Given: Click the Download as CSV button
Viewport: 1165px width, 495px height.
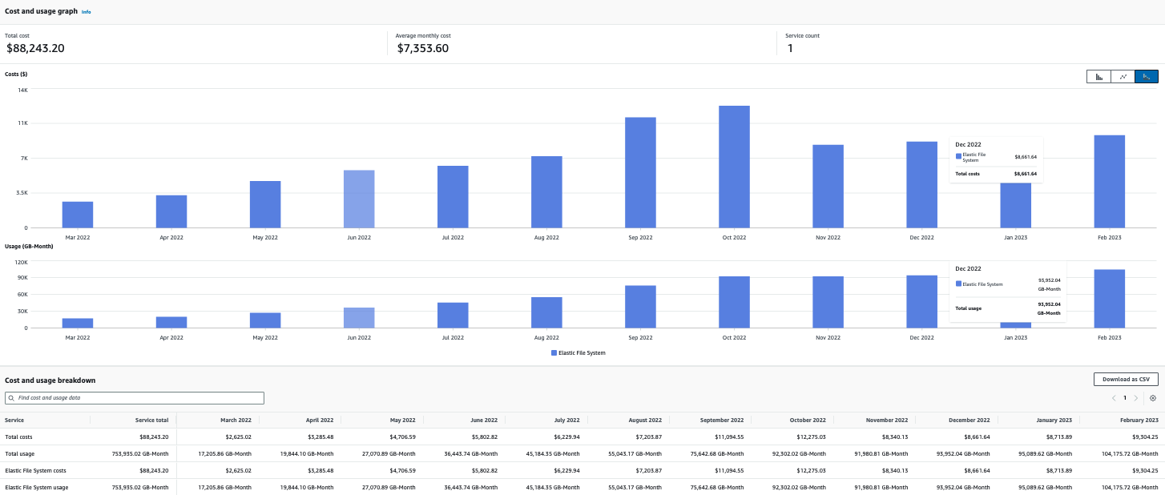Looking at the screenshot, I should point(1125,379).
